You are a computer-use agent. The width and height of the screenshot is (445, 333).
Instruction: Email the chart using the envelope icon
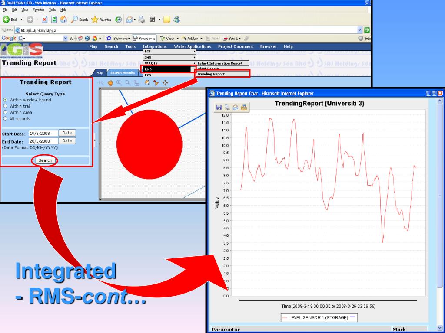(235, 108)
